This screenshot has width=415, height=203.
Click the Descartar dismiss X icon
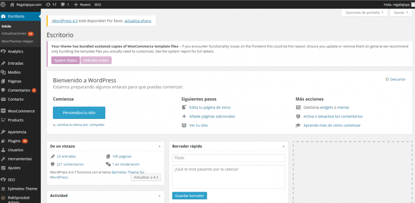387,79
